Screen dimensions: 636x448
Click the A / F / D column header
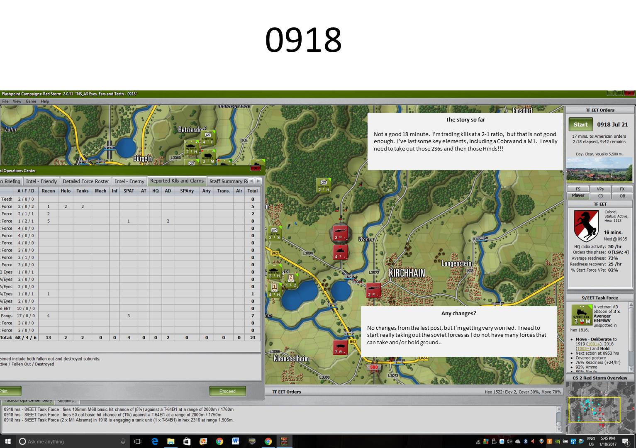(26, 191)
